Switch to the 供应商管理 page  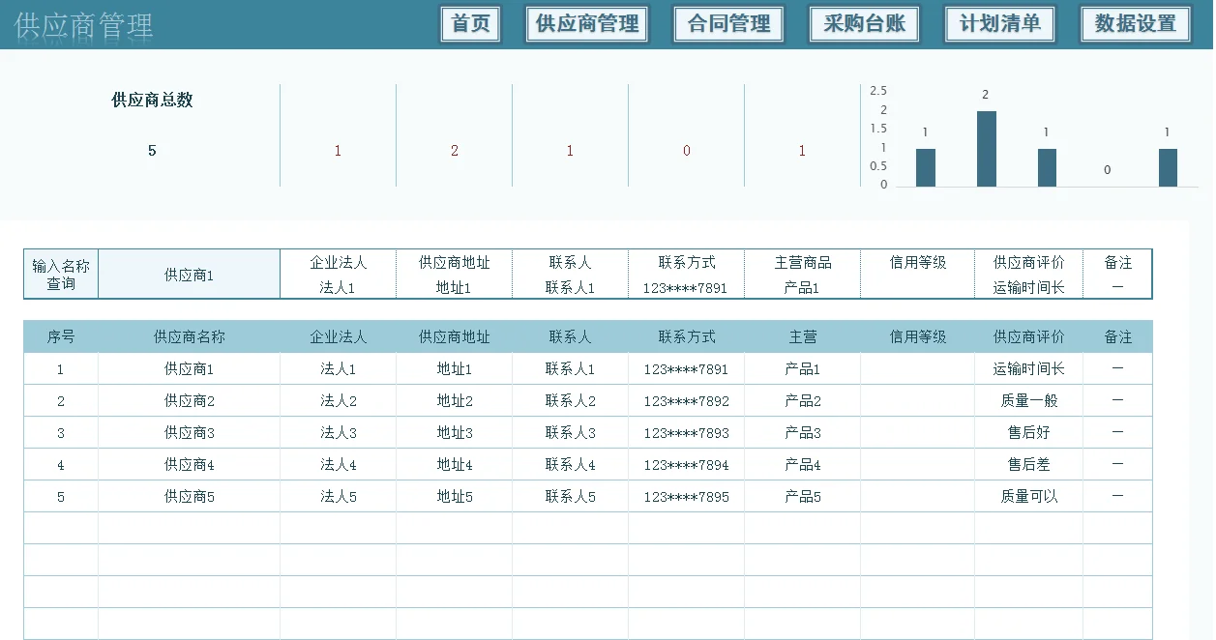[x=586, y=24]
